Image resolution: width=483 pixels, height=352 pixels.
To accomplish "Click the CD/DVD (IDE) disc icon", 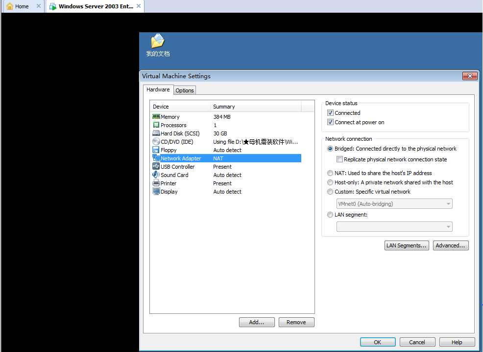I will (x=156, y=141).
